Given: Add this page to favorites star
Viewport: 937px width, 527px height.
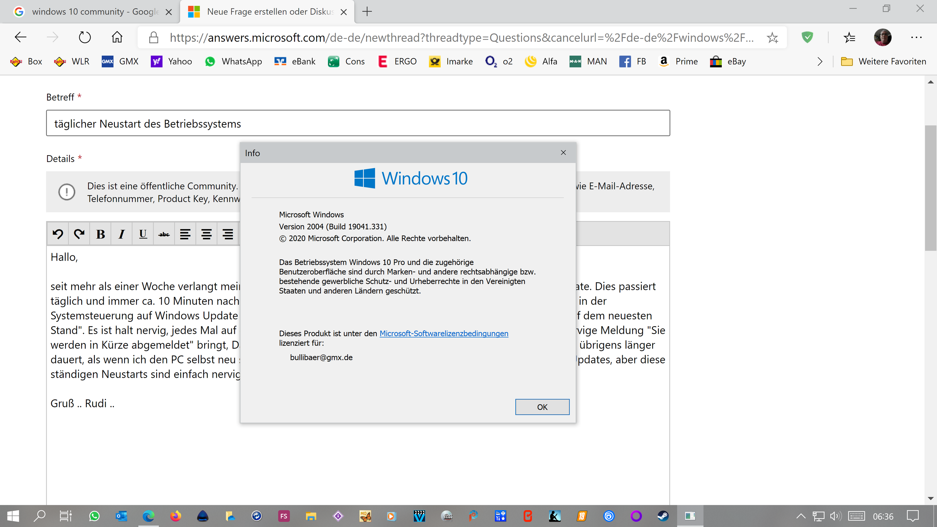Looking at the screenshot, I should (x=772, y=37).
